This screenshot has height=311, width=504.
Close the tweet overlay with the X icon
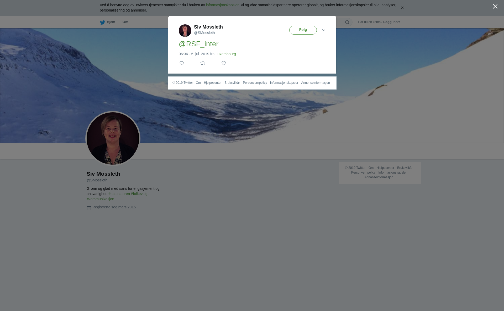(495, 7)
